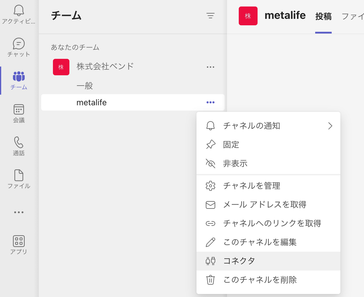The width and height of the screenshot is (364, 297).
Task: Open チャネルの通知 submenu
Action: pyautogui.click(x=268, y=126)
